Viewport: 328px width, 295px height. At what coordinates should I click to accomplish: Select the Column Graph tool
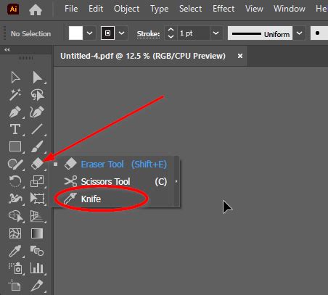pyautogui.click(x=37, y=268)
